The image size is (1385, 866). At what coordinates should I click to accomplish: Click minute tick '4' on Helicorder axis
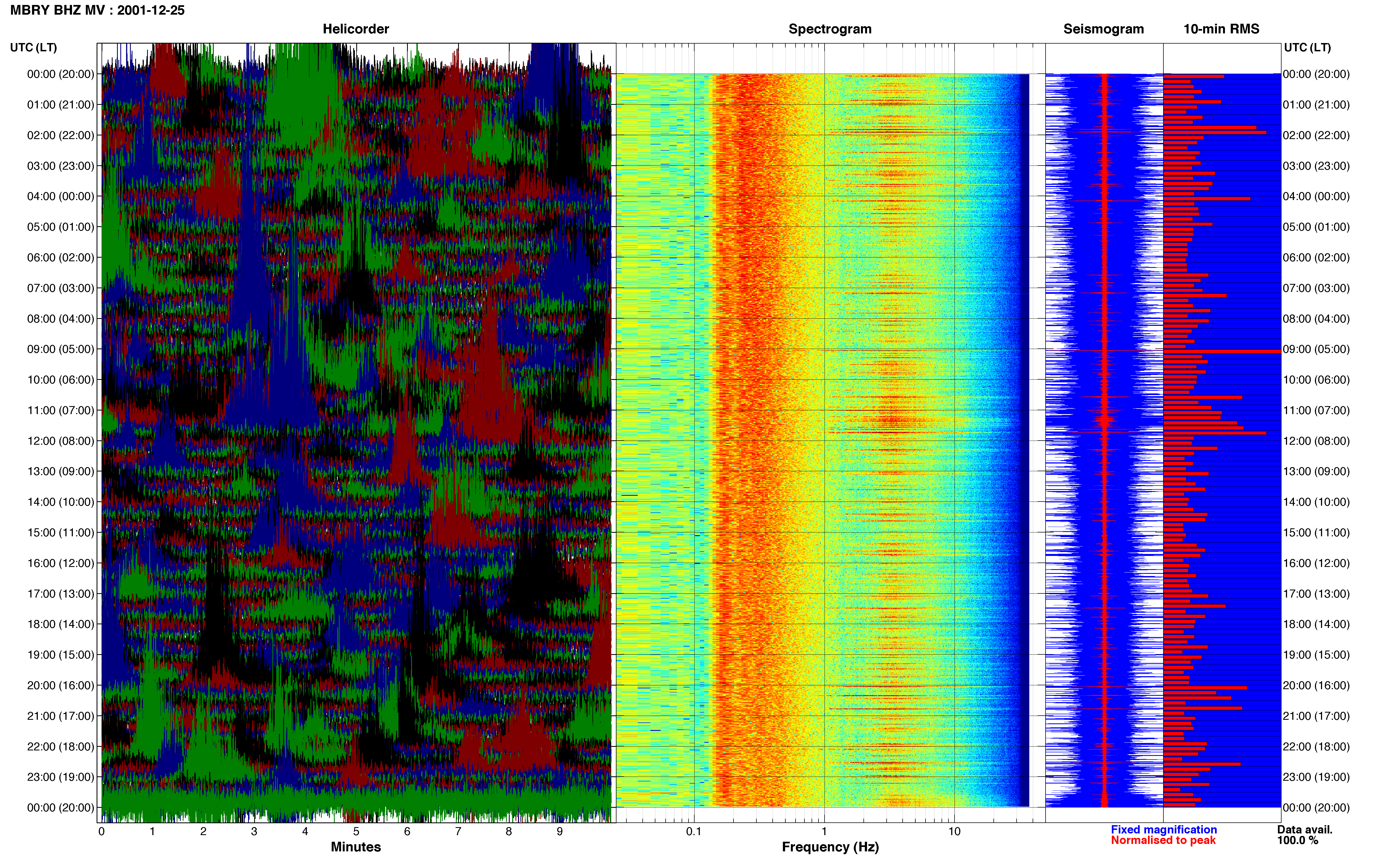click(305, 832)
